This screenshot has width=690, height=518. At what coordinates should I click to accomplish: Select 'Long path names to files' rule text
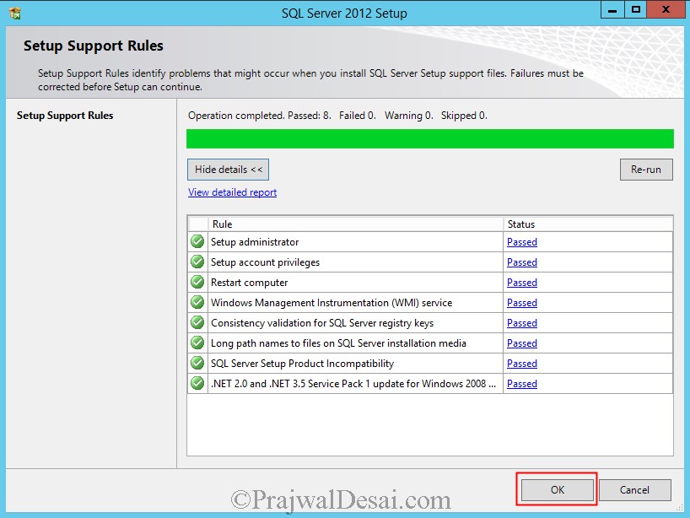338,343
